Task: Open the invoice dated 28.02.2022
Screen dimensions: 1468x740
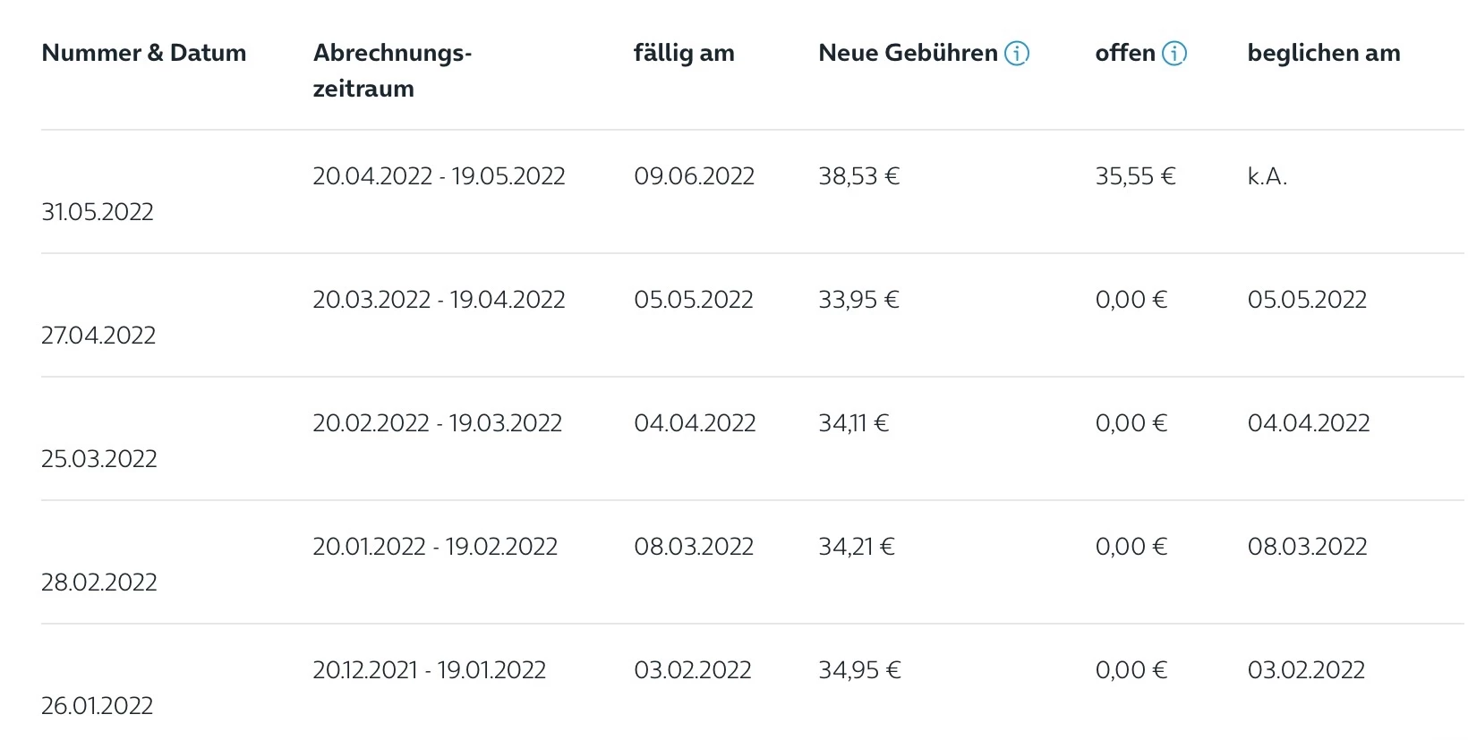Action: point(99,583)
